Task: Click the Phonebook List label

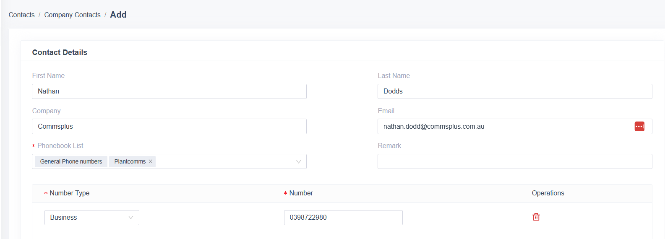Action: click(x=60, y=145)
